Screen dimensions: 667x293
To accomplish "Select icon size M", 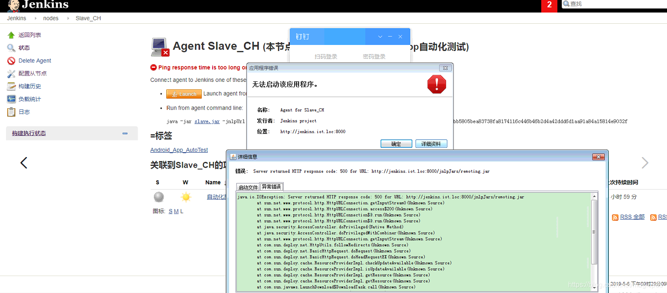I will pyautogui.click(x=176, y=212).
